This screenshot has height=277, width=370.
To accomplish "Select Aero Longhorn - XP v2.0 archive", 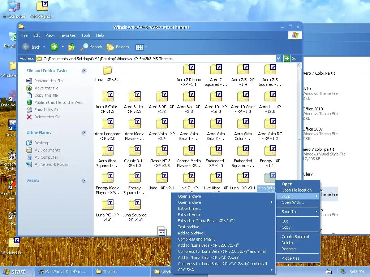I will point(108,129).
